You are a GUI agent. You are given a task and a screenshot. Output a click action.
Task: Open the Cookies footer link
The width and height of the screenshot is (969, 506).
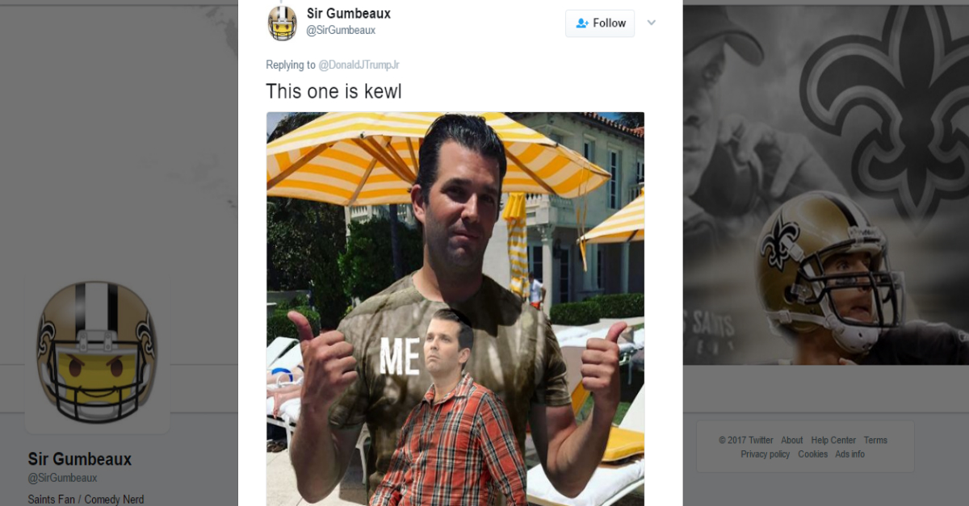click(x=812, y=454)
